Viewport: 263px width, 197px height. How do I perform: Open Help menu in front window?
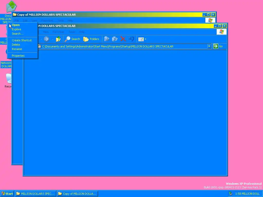[81, 32]
